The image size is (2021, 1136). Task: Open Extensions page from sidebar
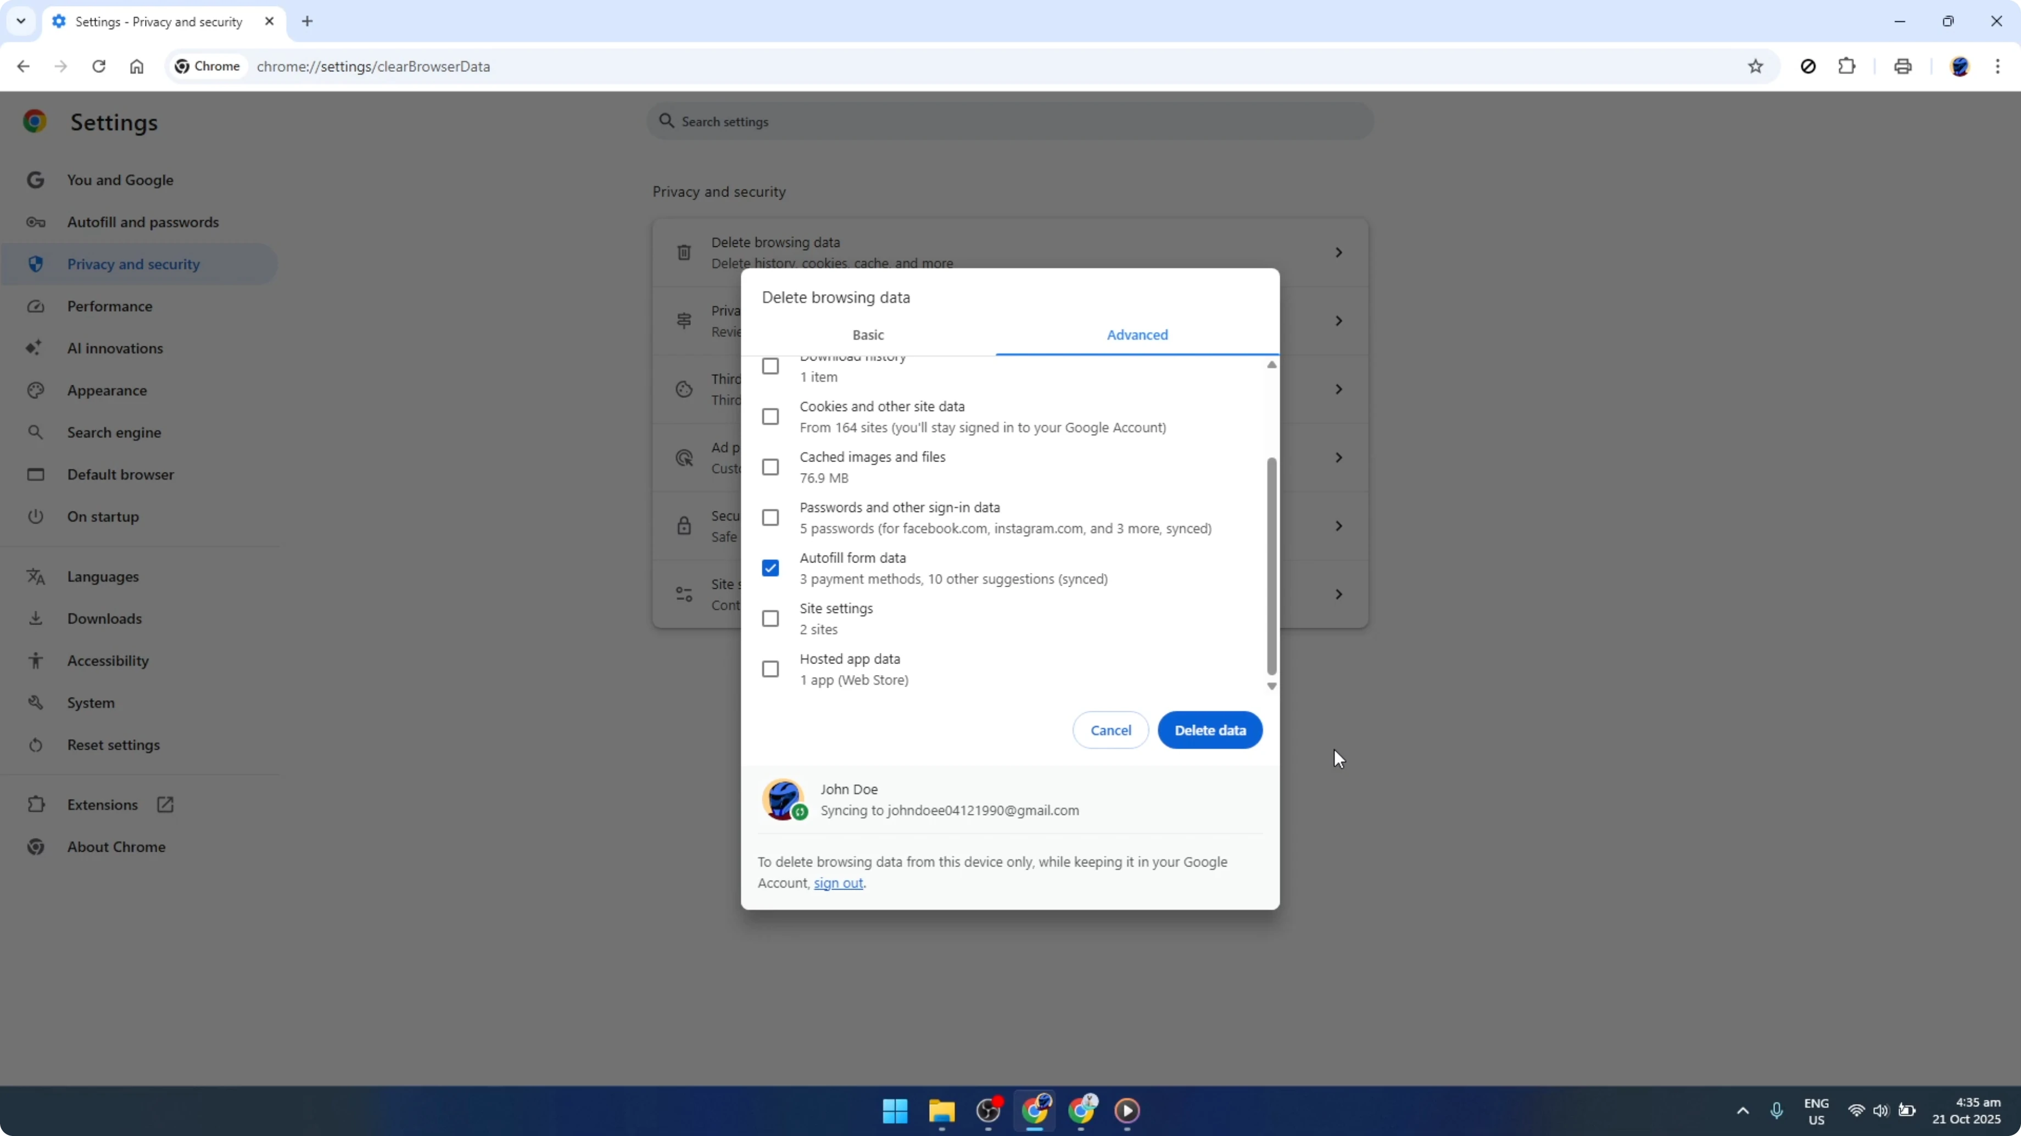pyautogui.click(x=139, y=805)
